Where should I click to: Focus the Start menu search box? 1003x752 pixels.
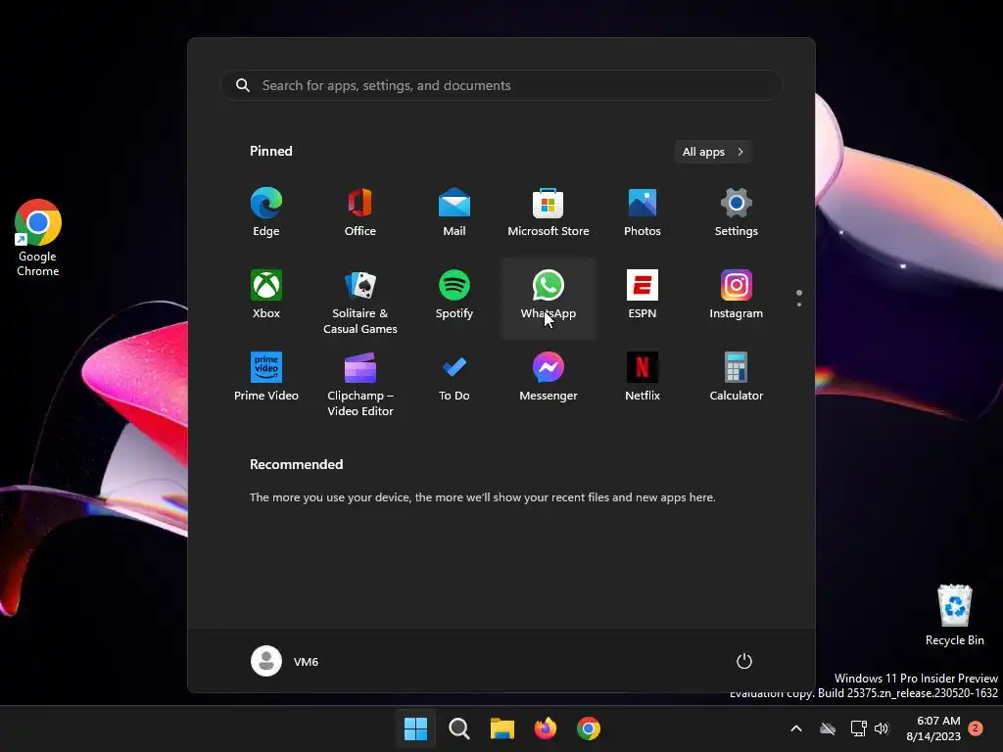click(501, 85)
